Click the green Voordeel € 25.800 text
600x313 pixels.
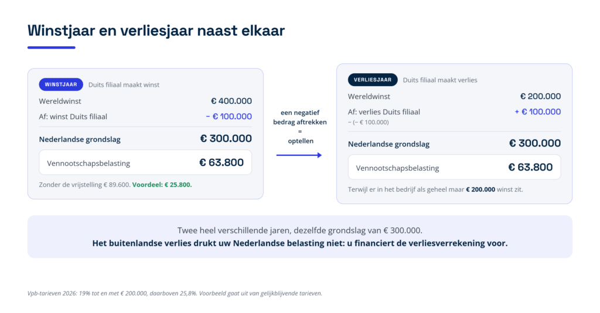click(x=162, y=185)
